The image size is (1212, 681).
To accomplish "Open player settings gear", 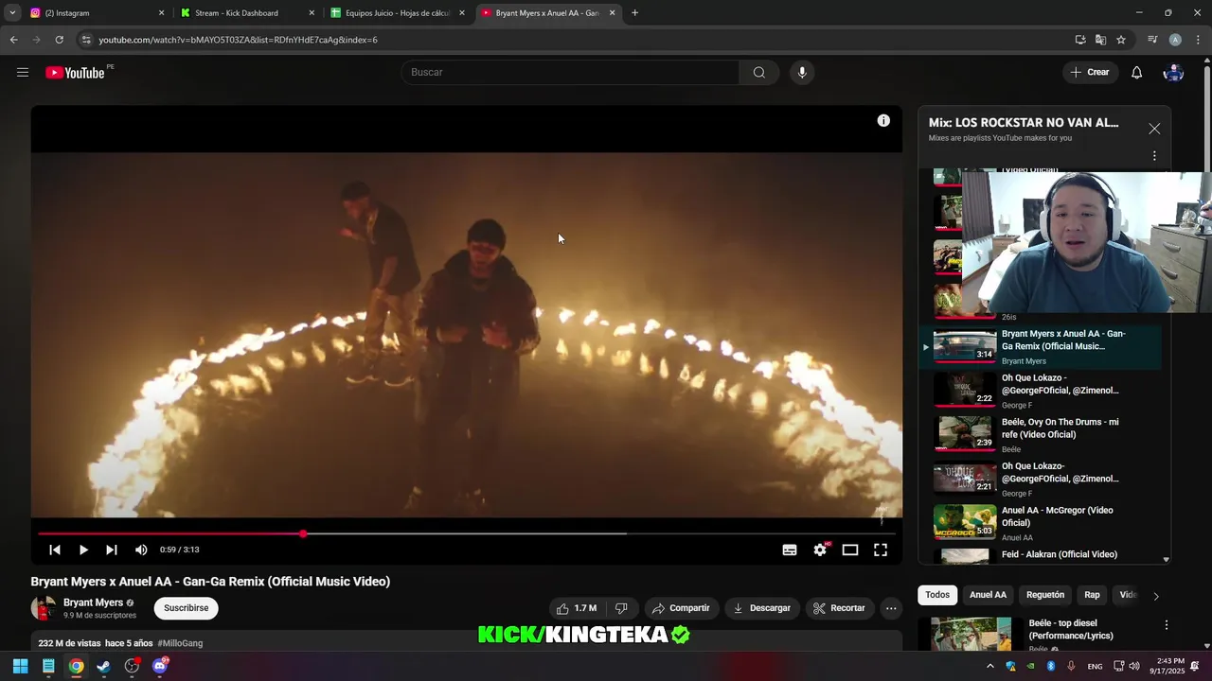I will click(820, 550).
